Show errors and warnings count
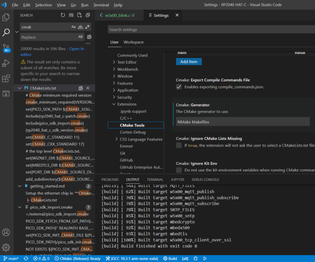Viewport: 315px width, 262px height. point(41,258)
